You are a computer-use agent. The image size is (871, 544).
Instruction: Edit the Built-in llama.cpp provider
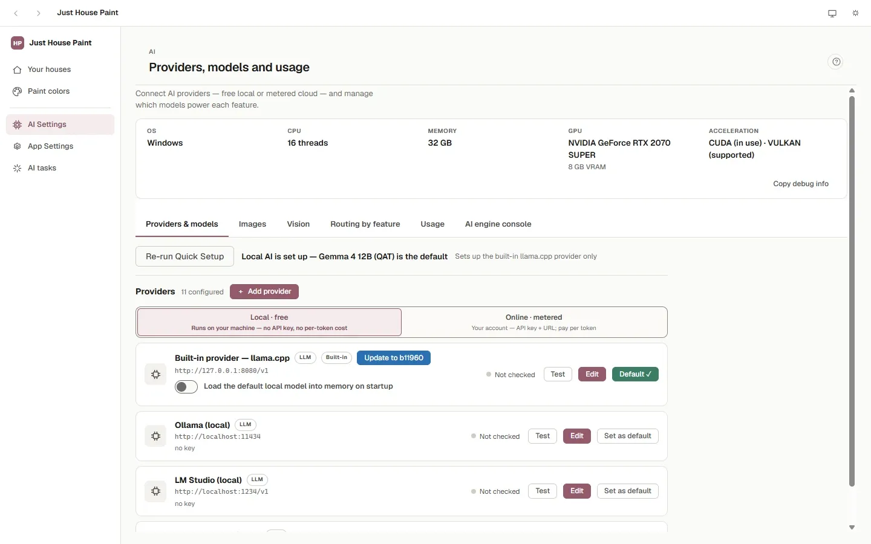tap(592, 374)
